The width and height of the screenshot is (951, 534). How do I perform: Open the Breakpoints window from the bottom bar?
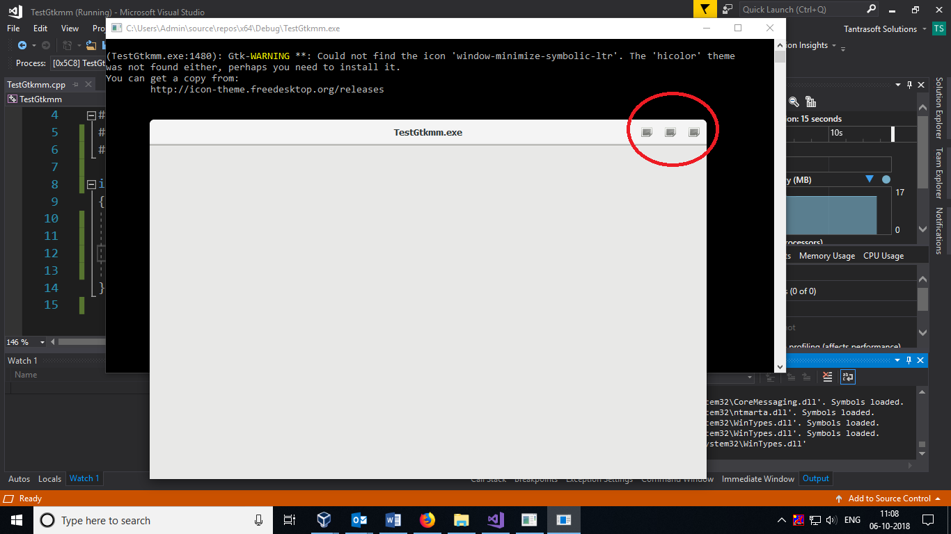click(536, 478)
